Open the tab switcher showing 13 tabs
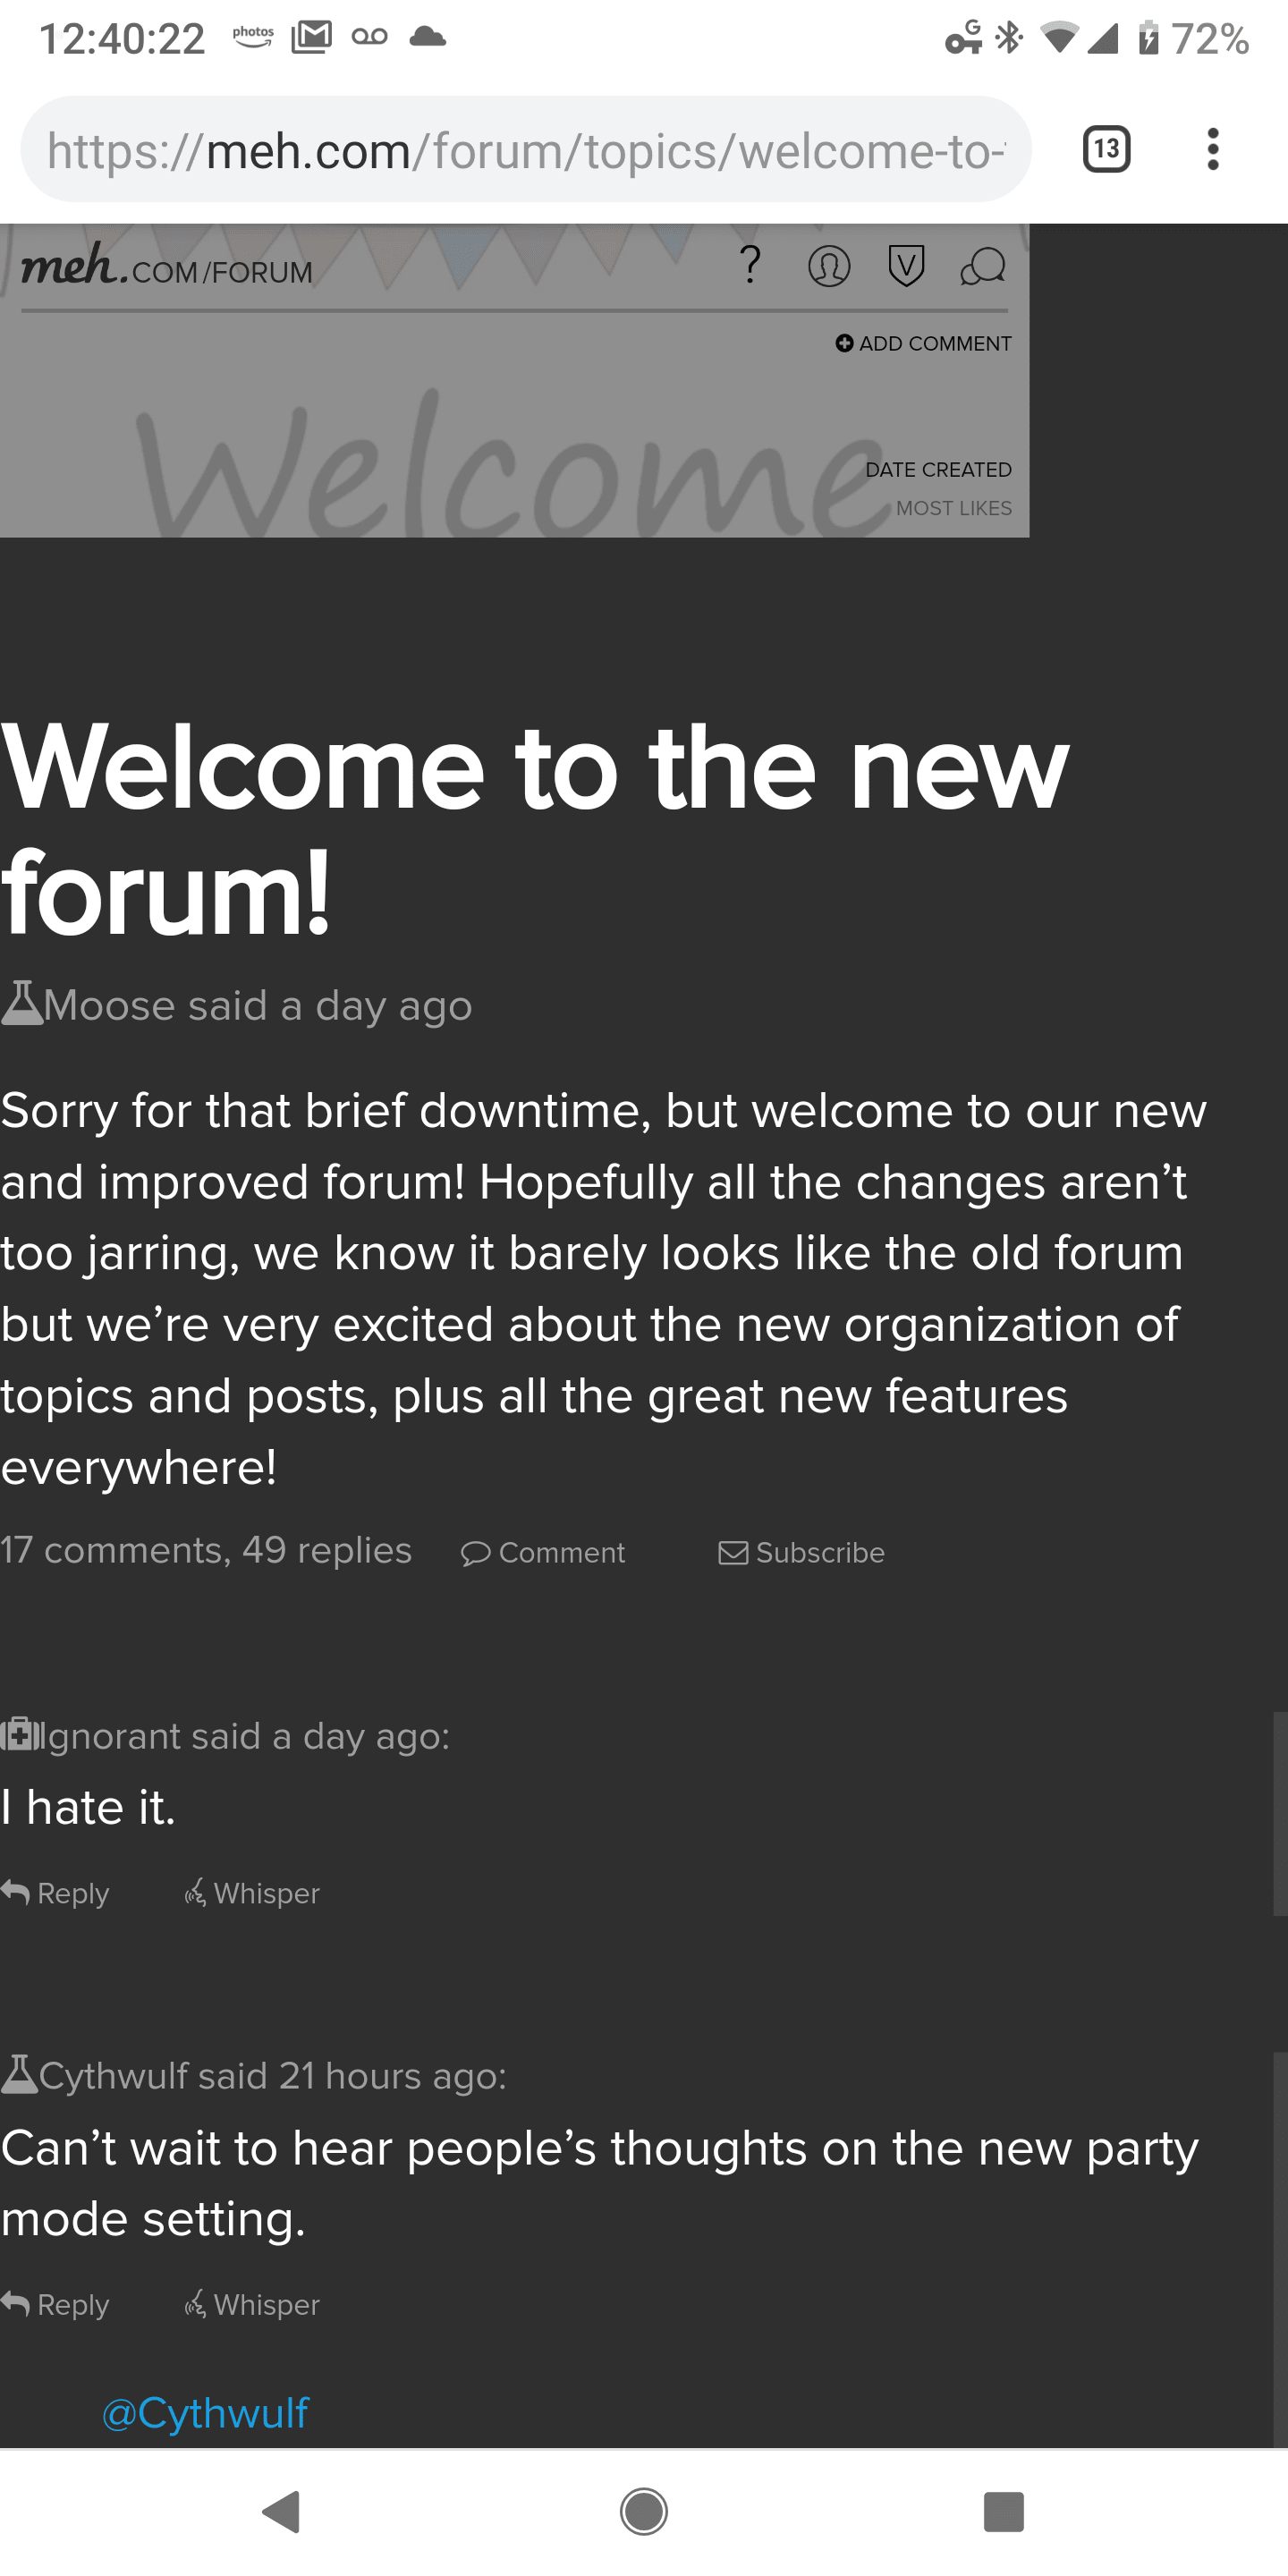1288x2576 pixels. pyautogui.click(x=1106, y=150)
